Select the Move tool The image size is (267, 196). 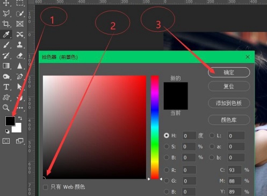[x=6, y=3]
